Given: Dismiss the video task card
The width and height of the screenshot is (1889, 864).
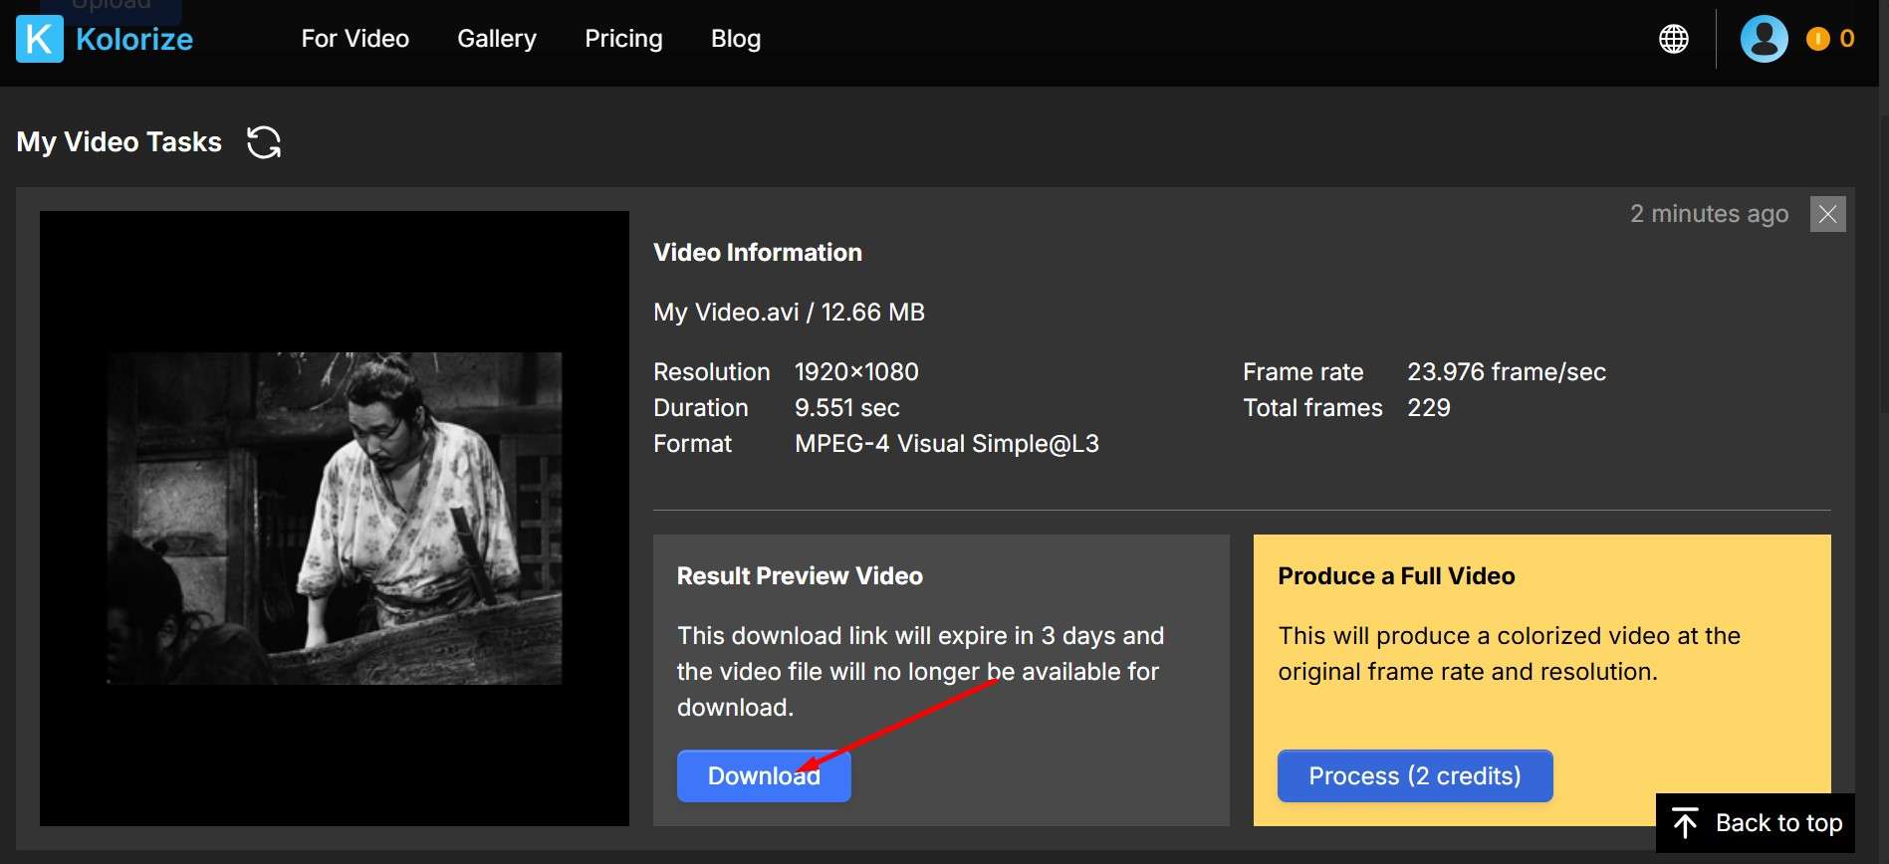Looking at the screenshot, I should click(1827, 214).
